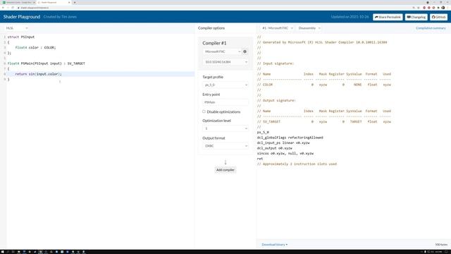This screenshot has height=254, width=451.
Task: Open the Microsoft FXC compiler dropdown
Action: pyautogui.click(x=222, y=52)
